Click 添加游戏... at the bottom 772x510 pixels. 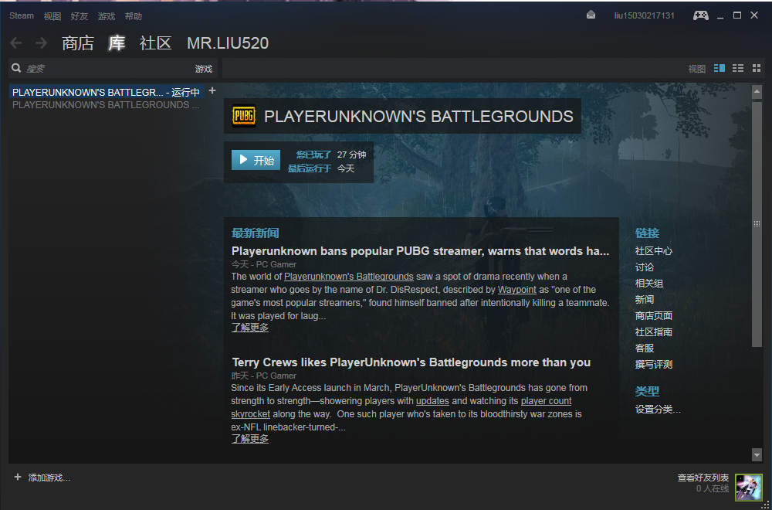(49, 478)
